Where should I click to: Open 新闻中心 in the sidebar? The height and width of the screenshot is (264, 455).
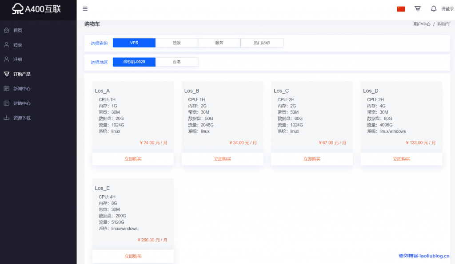(x=22, y=89)
